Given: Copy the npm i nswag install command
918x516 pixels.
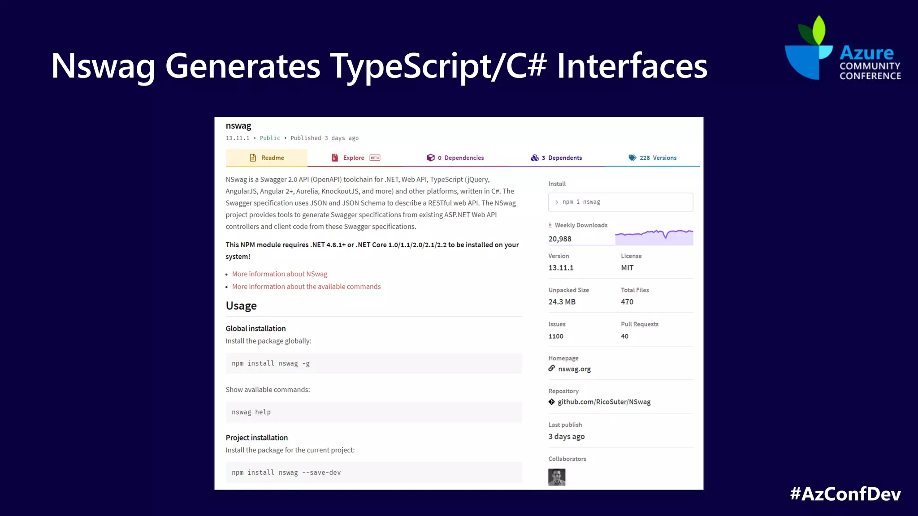Looking at the screenshot, I should coord(620,202).
